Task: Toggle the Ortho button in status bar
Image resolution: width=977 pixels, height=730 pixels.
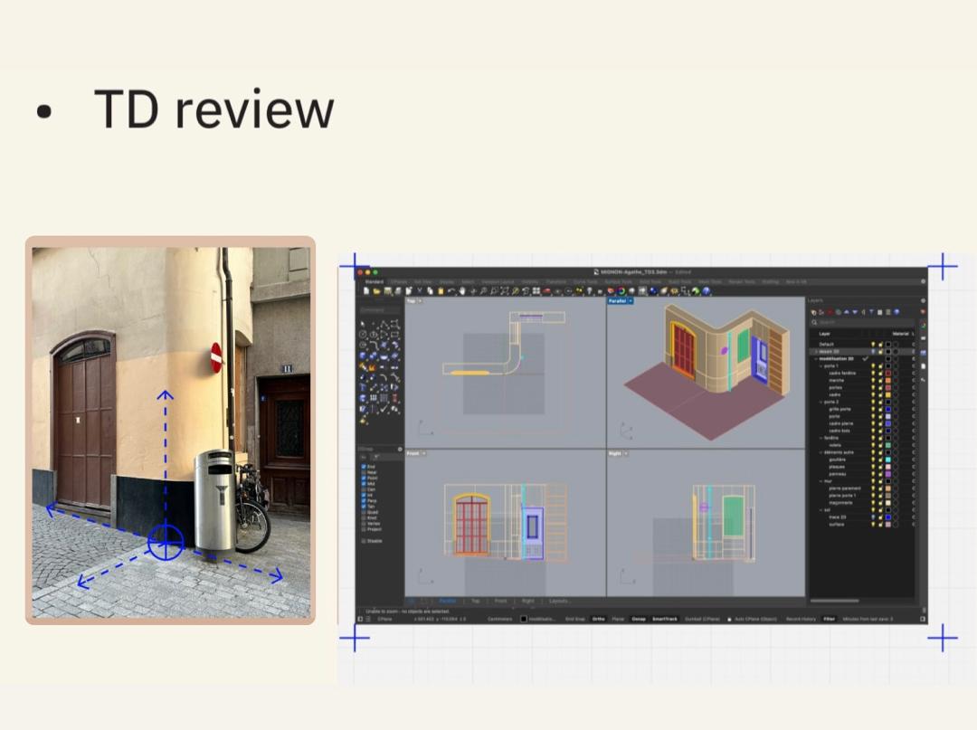Action: click(x=598, y=619)
